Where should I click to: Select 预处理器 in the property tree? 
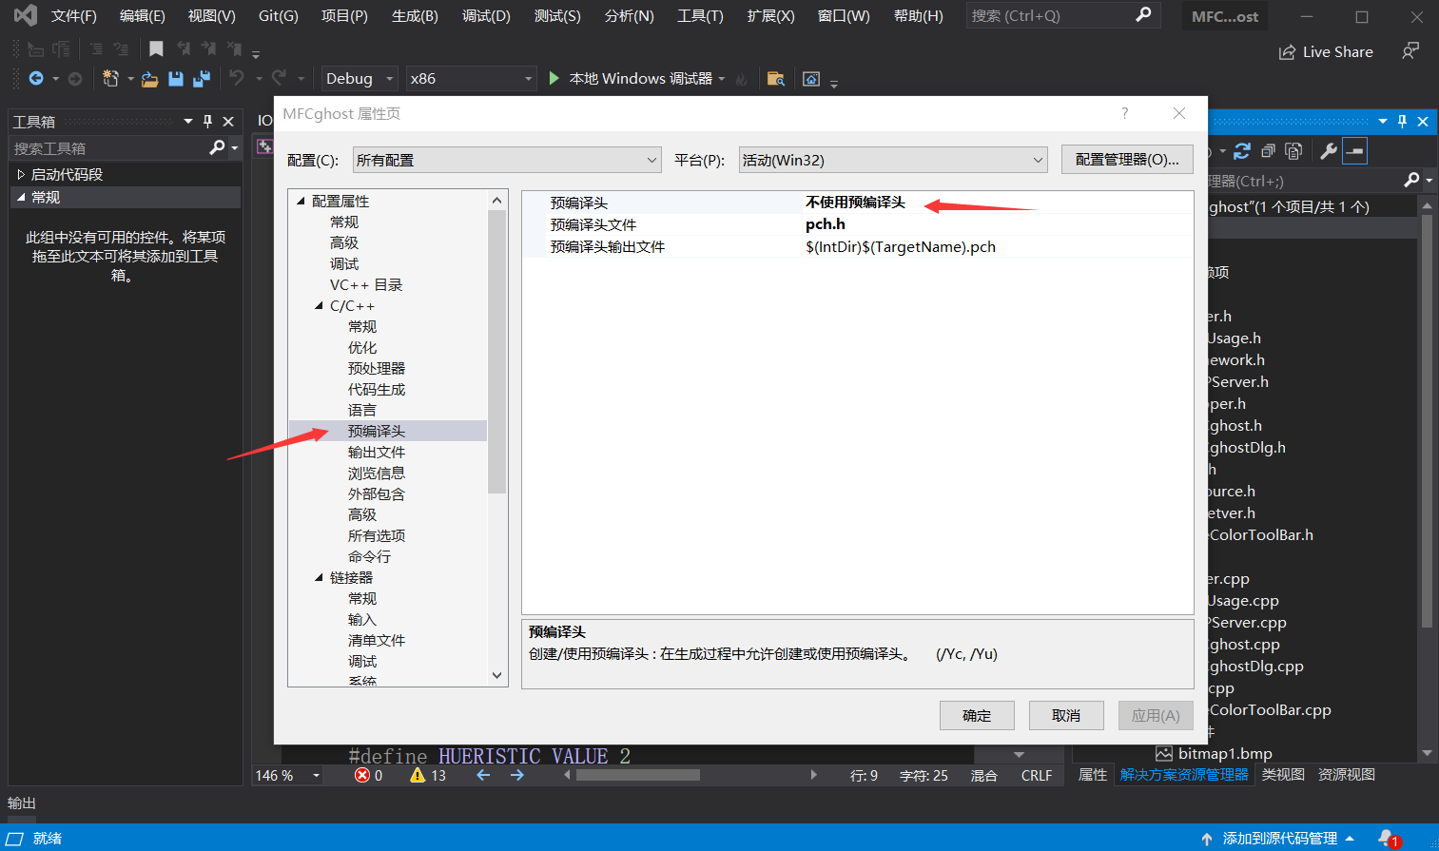coord(377,368)
